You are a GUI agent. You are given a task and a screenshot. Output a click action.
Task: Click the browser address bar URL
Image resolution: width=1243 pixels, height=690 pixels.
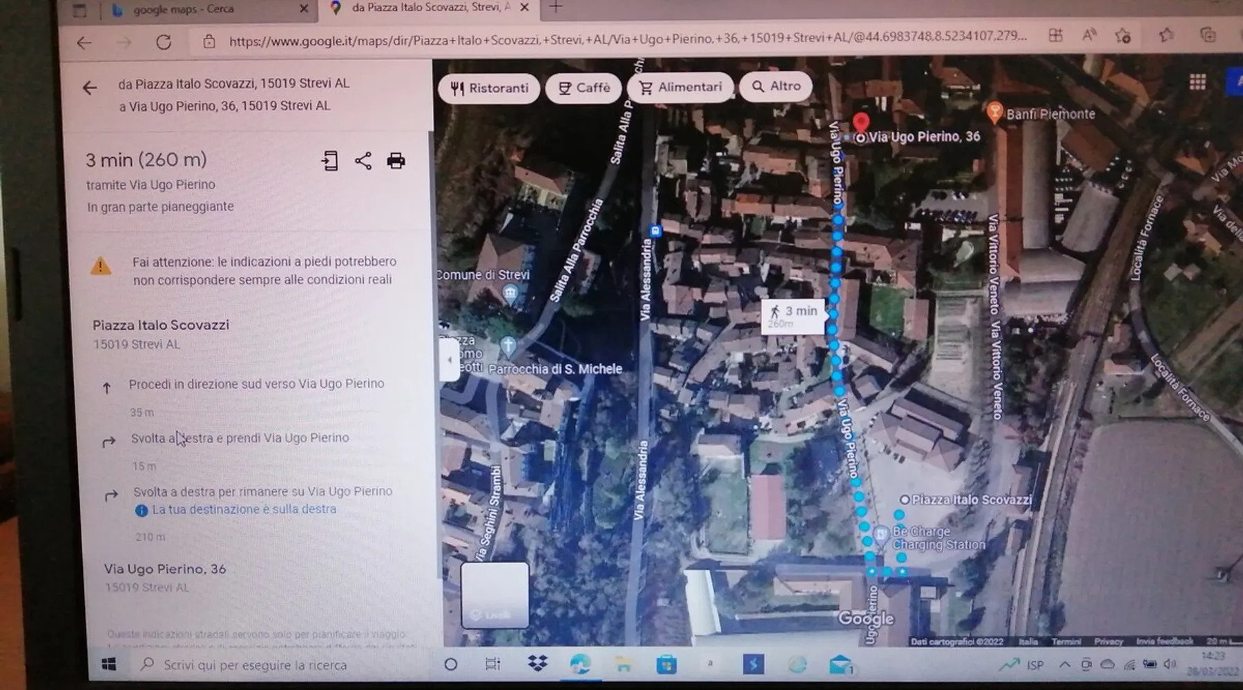(627, 40)
